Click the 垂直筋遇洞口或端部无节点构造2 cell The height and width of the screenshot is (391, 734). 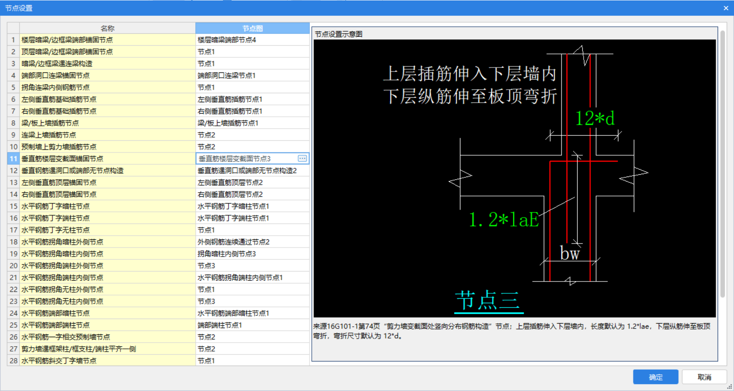click(x=252, y=171)
